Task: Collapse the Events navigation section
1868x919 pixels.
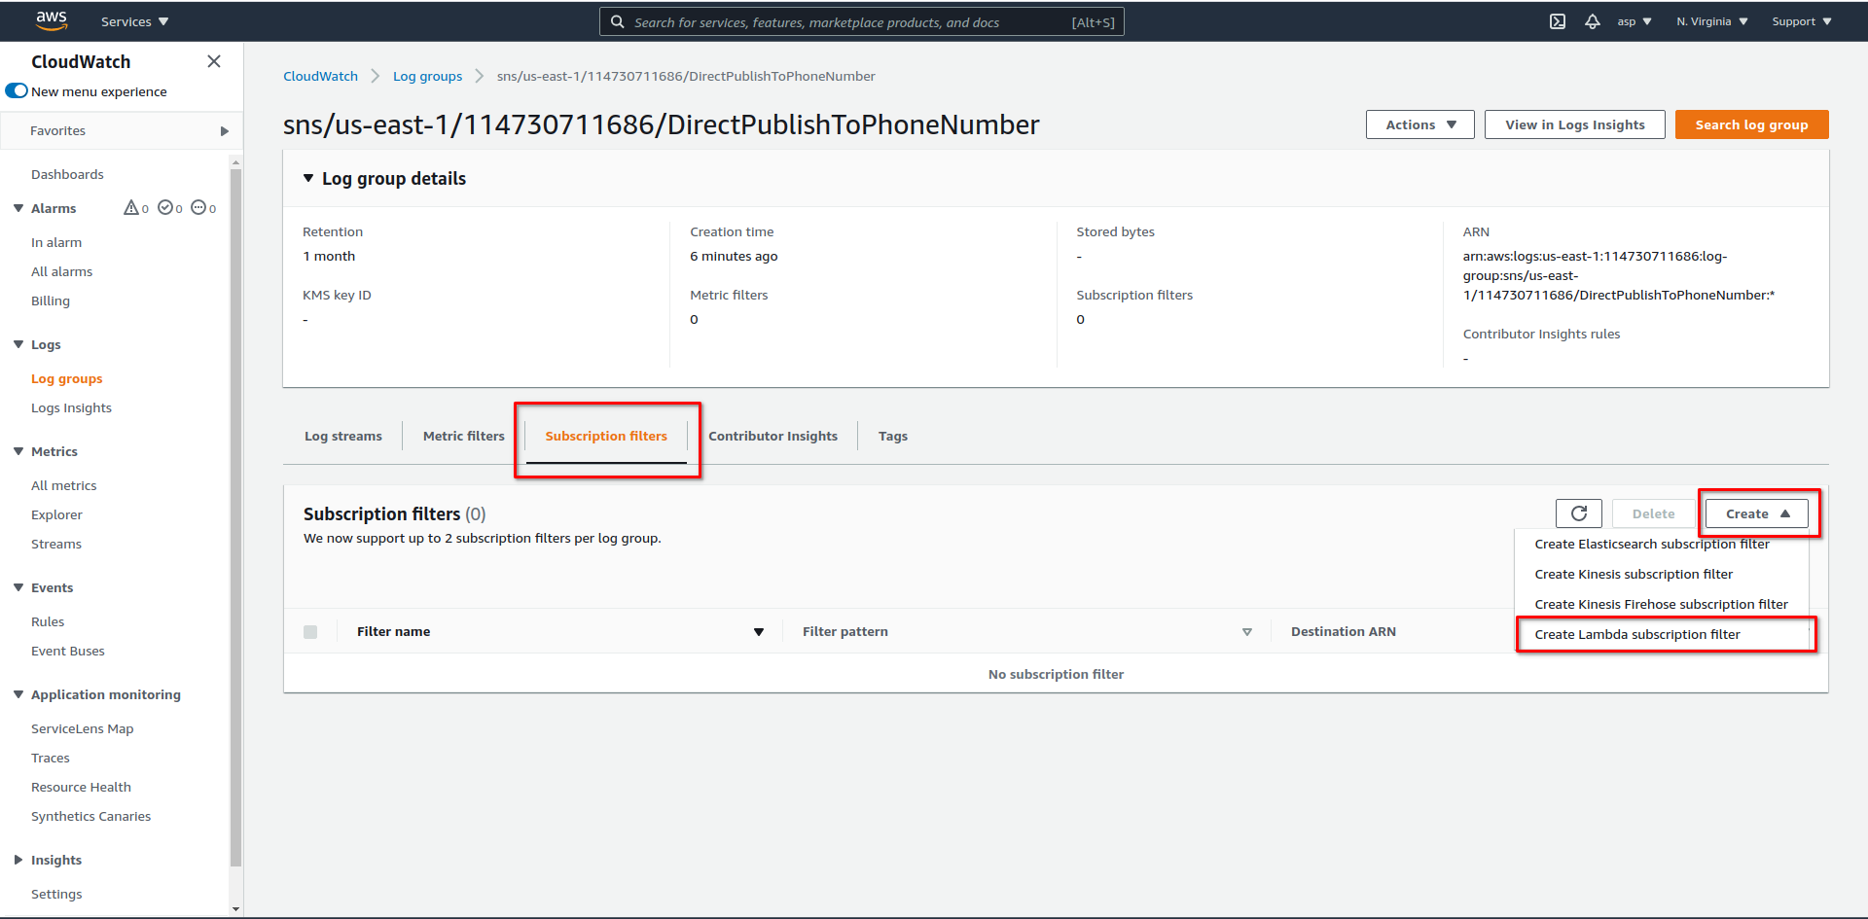Action: point(18,587)
